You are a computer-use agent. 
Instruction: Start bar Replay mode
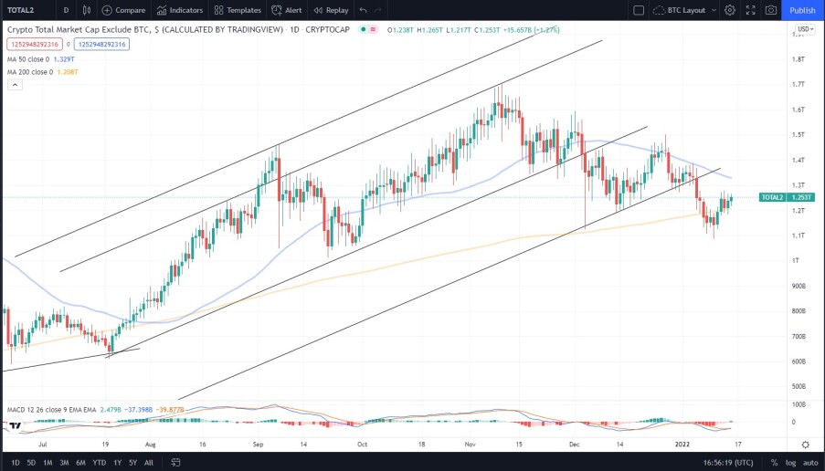tap(331, 10)
